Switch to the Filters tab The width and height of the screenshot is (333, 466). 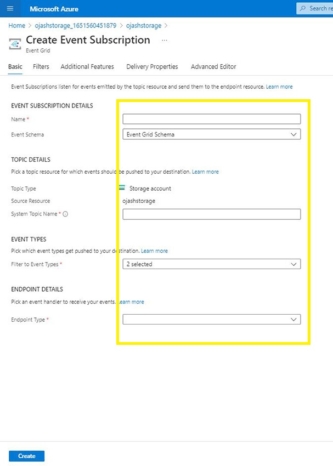(41, 67)
